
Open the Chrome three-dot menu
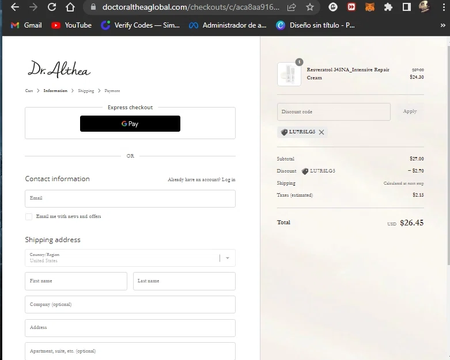tap(444, 7)
